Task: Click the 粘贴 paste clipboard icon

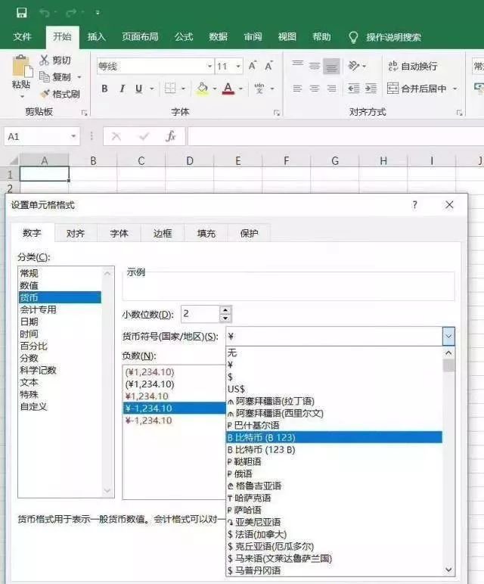Action: [21, 67]
